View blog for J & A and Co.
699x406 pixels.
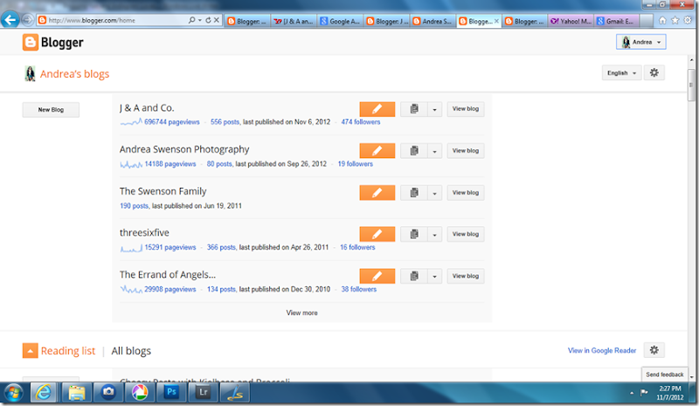466,109
